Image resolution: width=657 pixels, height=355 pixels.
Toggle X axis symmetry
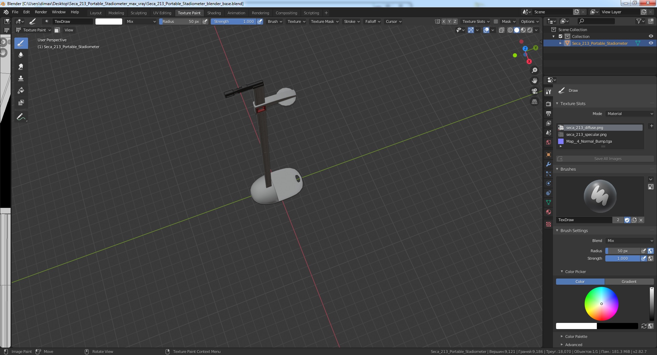point(444,22)
